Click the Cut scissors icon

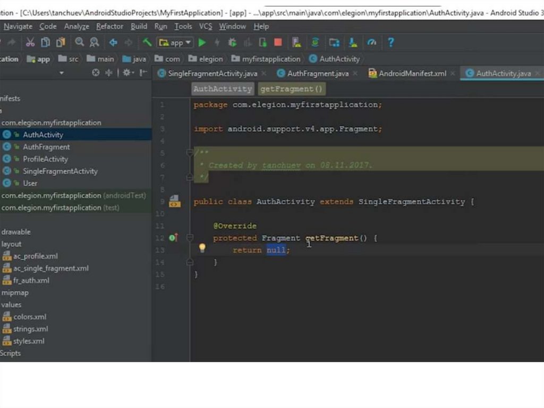point(30,43)
